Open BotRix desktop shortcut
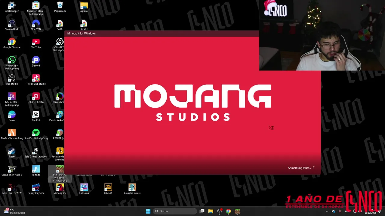This screenshot has width=385, height=216. 60,25
